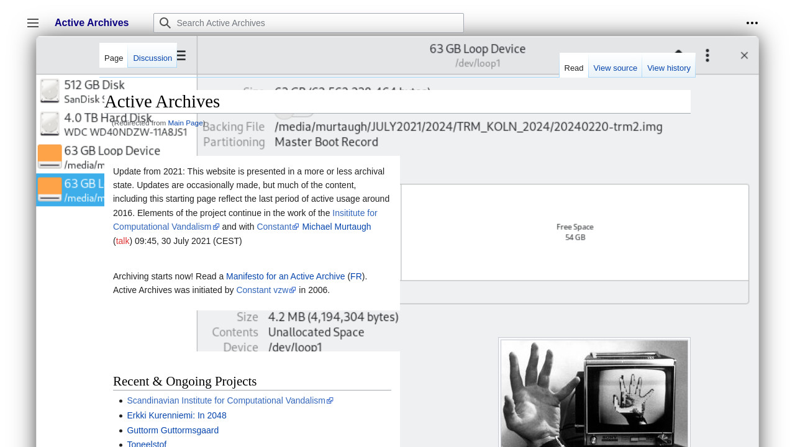Screen dimensions: 795x447
Task: Open the Erkki Kurenniemi: In 2048 project
Action: click(176, 415)
